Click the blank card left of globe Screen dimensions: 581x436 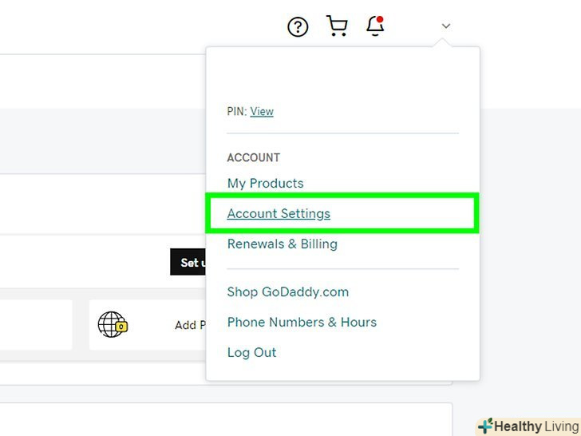tap(36, 325)
